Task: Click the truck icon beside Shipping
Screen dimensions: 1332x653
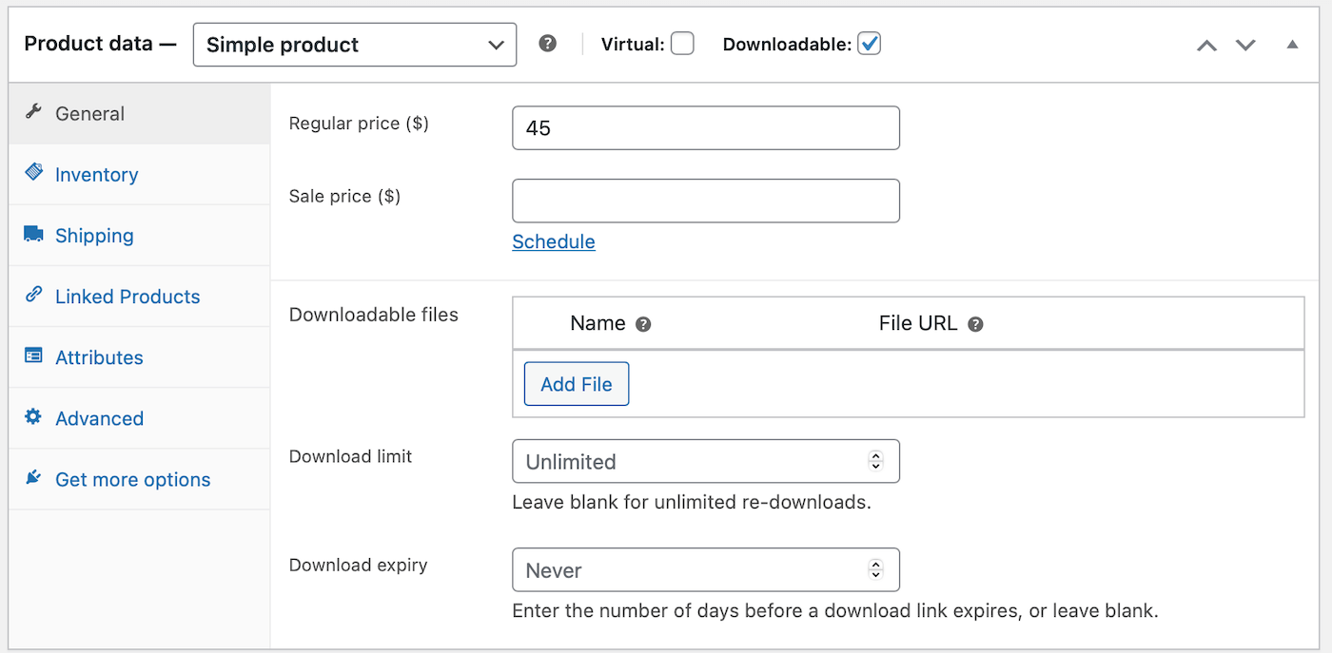Action: click(35, 235)
